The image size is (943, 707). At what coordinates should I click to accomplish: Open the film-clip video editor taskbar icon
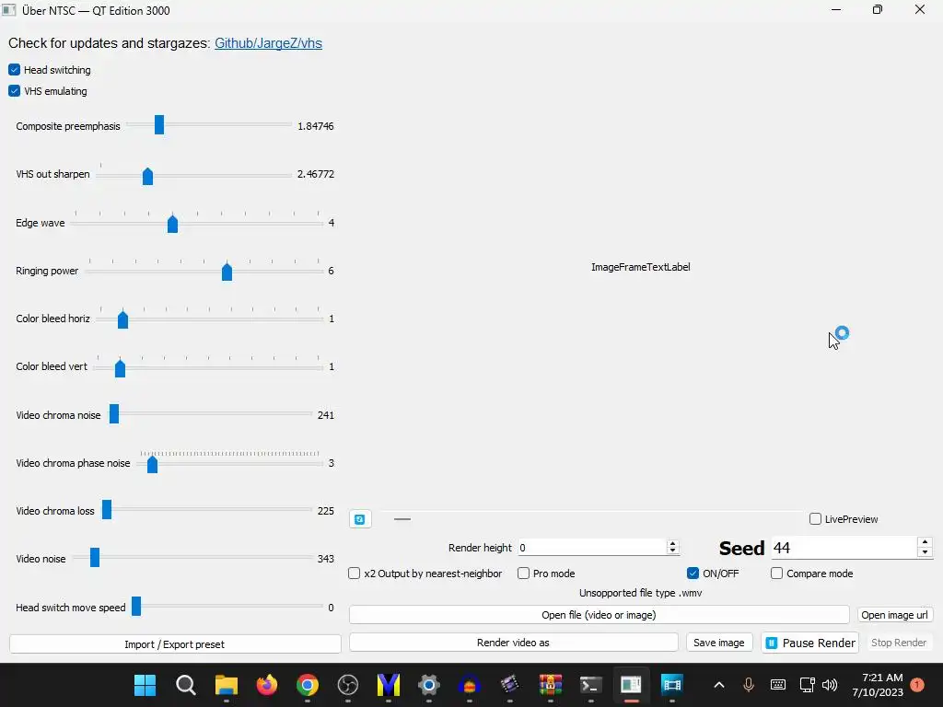tap(509, 685)
